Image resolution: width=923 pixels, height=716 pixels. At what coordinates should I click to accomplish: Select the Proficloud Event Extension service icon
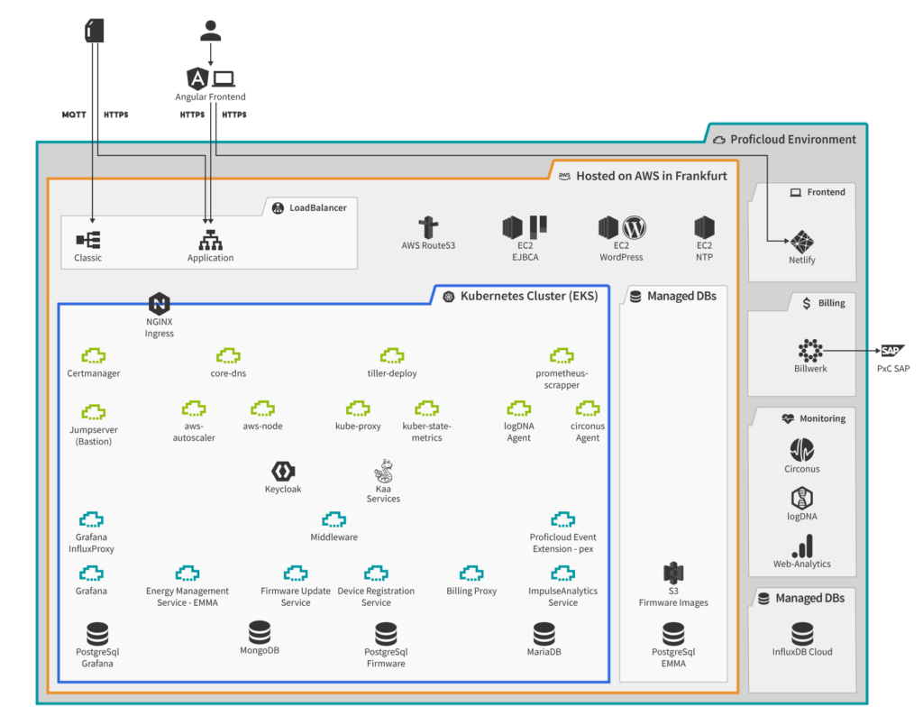(x=562, y=520)
